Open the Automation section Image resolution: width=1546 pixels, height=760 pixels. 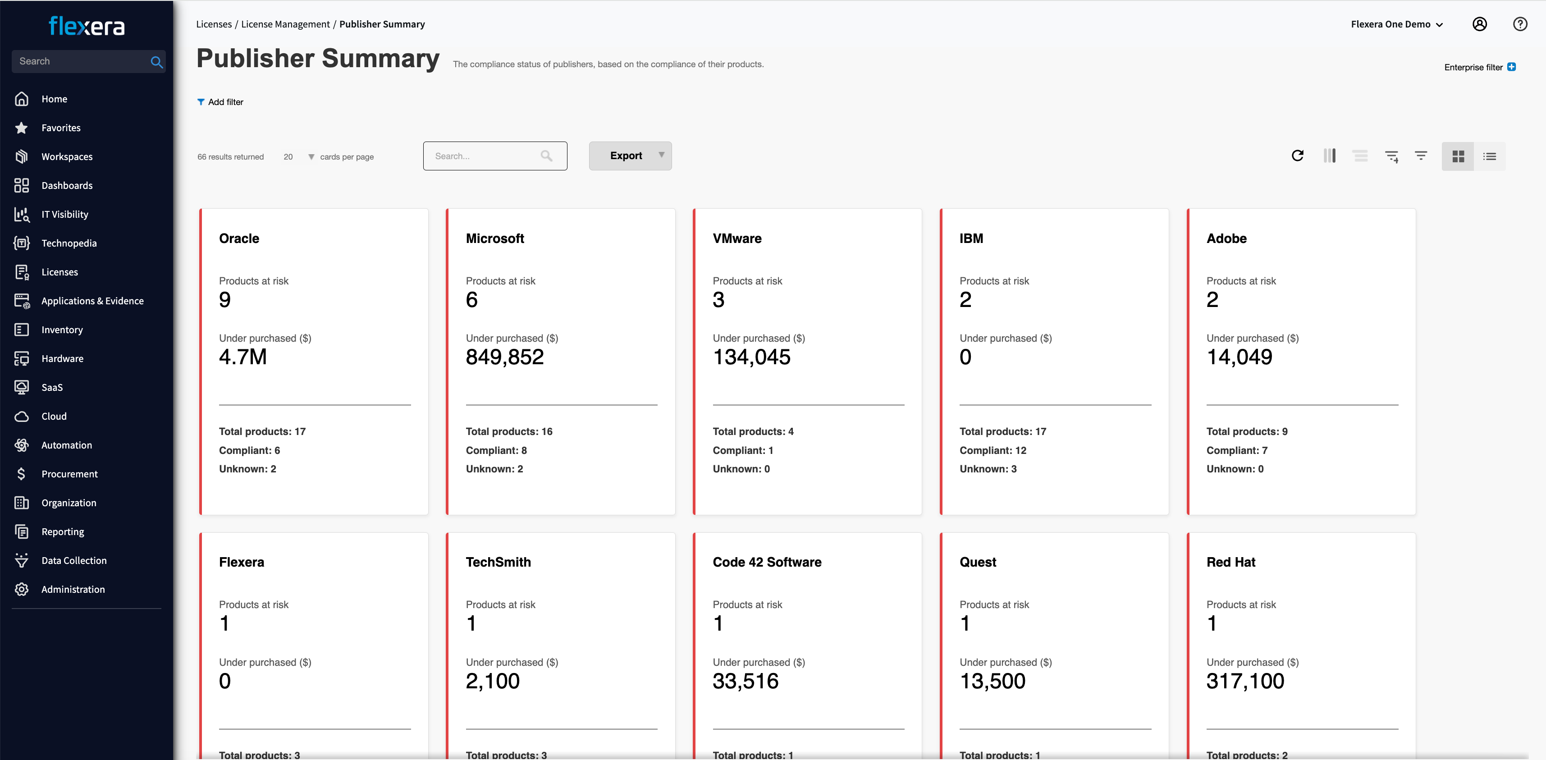click(66, 445)
